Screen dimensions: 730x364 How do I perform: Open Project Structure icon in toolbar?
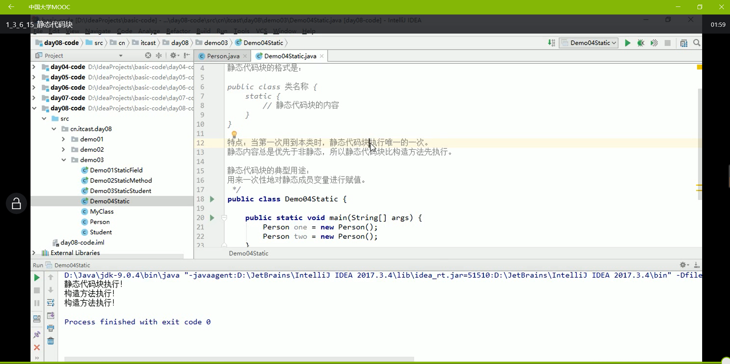tap(684, 43)
